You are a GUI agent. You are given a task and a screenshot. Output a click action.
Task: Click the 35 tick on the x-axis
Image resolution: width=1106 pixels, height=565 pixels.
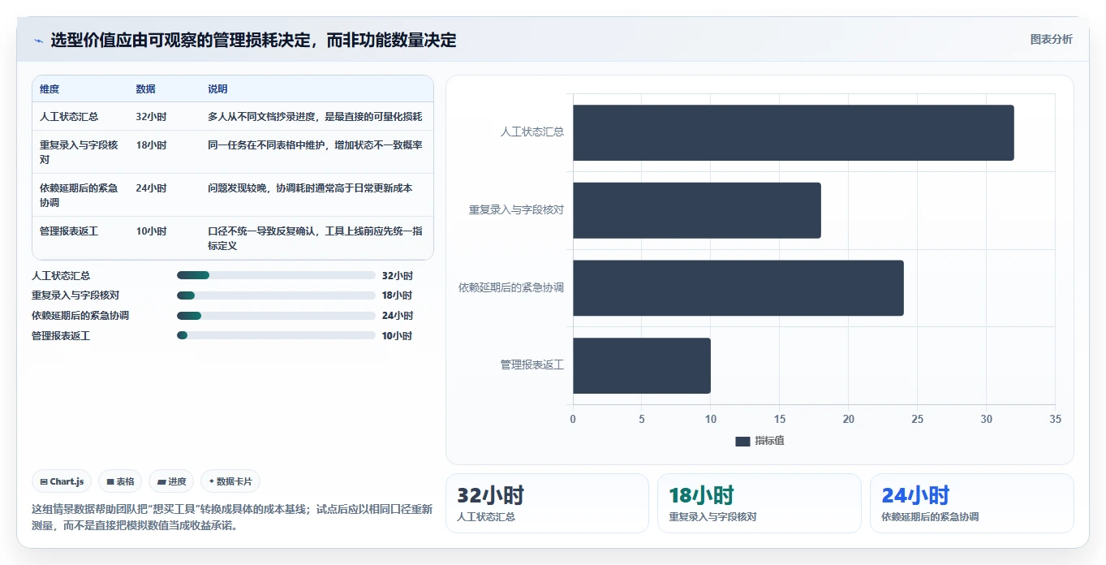(x=1055, y=420)
